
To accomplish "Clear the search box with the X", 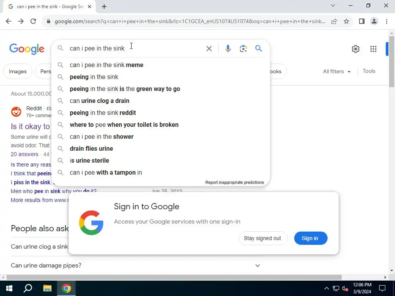I will tap(209, 49).
